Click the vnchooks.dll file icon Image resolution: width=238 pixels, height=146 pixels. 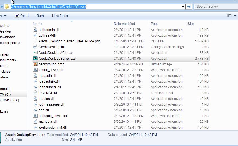35,122
